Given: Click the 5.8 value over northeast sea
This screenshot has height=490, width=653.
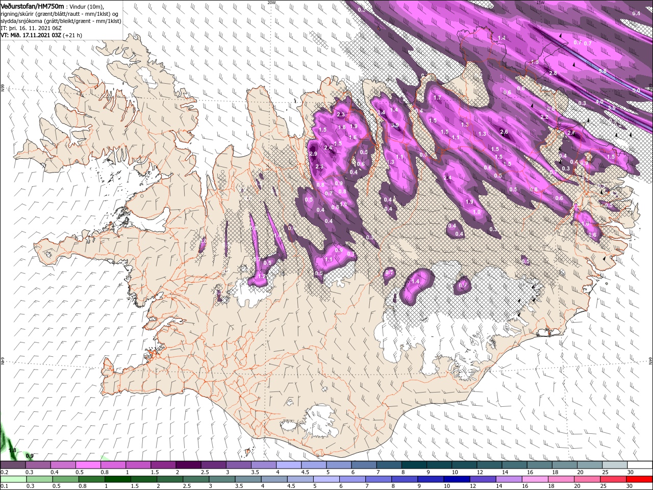Looking at the screenshot, I should [x=602, y=71].
